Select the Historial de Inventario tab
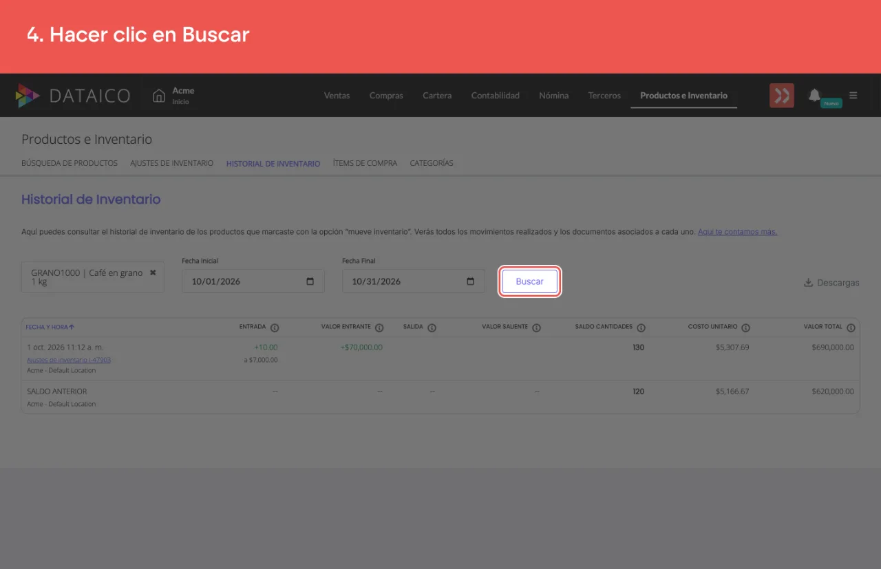This screenshot has width=881, height=569. [x=273, y=164]
